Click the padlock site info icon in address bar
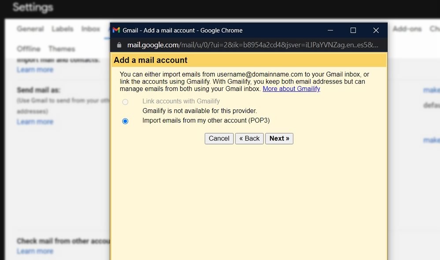Viewport: 440px width, 260px height. click(119, 45)
